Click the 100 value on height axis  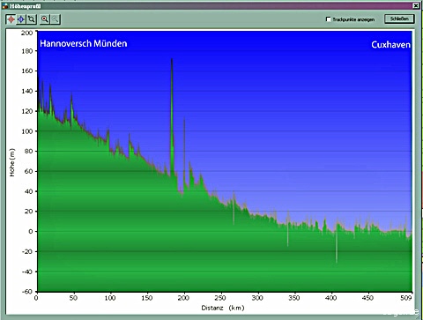(x=27, y=131)
